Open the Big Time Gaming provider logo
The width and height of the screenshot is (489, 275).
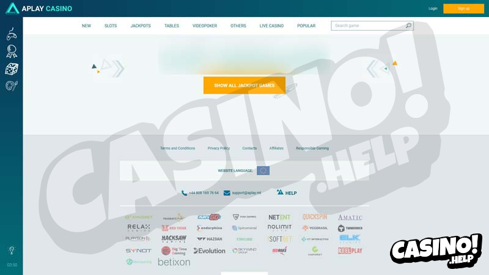click(174, 251)
